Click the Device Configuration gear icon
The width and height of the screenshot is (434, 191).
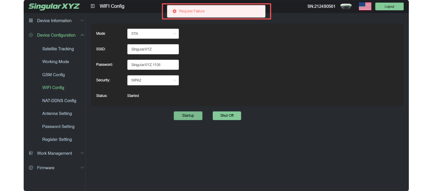[x=31, y=35]
